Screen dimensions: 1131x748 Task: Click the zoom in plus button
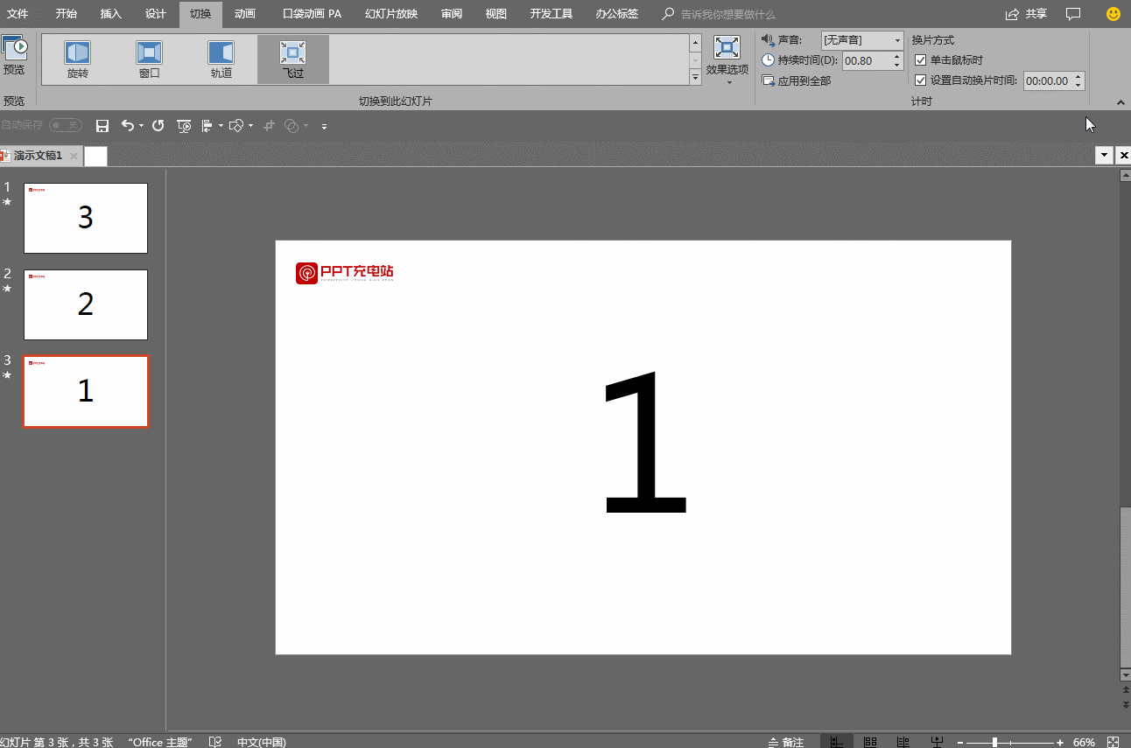pyautogui.click(x=1060, y=742)
